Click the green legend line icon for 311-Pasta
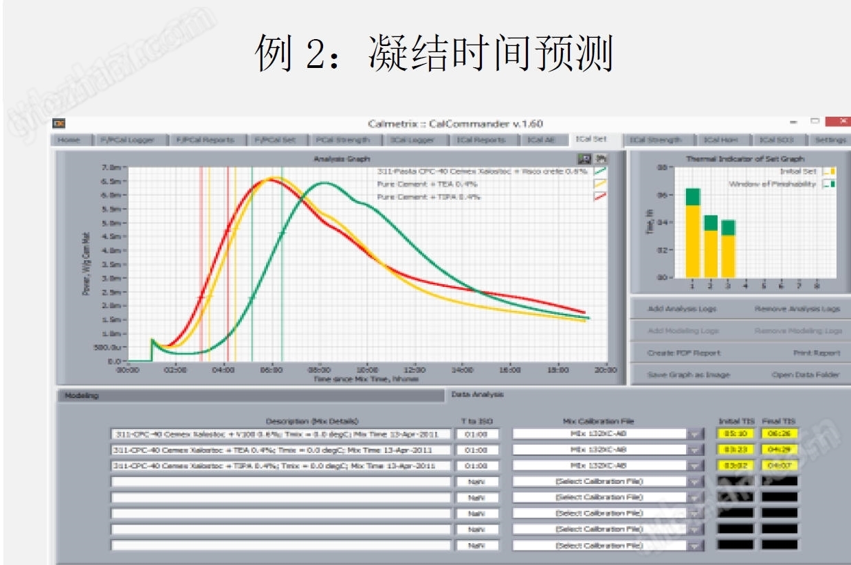Image resolution: width=851 pixels, height=565 pixels. 599,172
